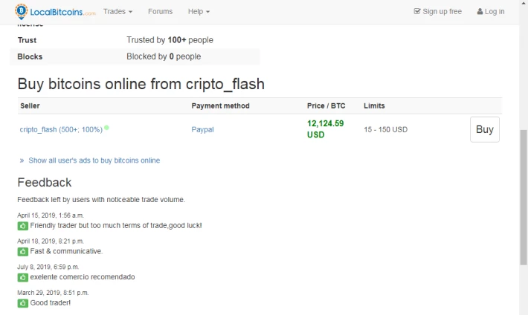The height and width of the screenshot is (315, 528).
Task: Open the Forums page
Action: click(x=161, y=11)
